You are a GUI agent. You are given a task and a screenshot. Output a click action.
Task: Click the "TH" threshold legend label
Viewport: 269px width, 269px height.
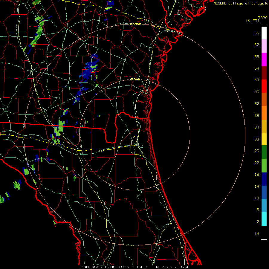click(257, 233)
